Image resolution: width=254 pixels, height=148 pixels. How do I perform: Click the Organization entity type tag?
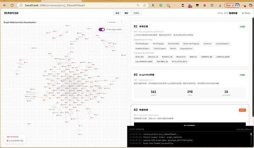pyautogui.click(x=186, y=48)
